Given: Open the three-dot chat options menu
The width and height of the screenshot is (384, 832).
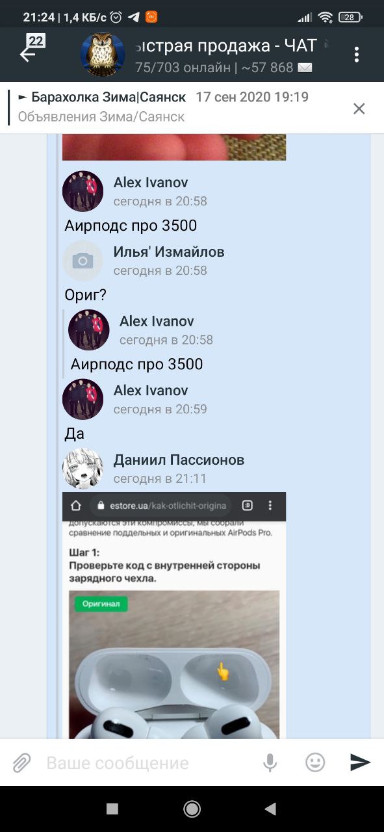Looking at the screenshot, I should [357, 55].
